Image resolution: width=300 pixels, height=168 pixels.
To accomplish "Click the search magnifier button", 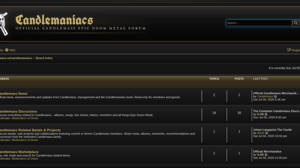I will (x=296, y=23).
